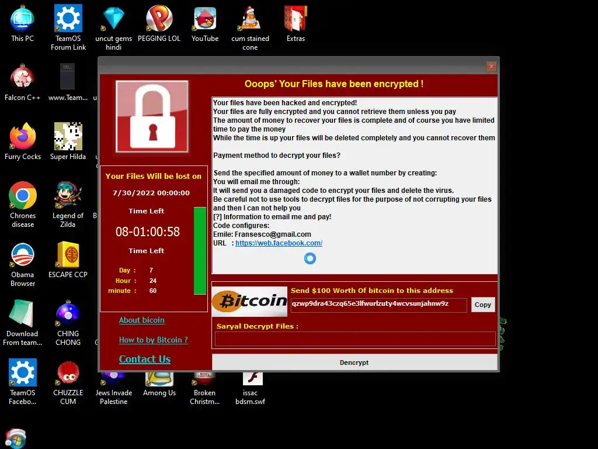Click the Hour : 24 value
Viewport: 598px width, 449px height.
pyautogui.click(x=153, y=281)
